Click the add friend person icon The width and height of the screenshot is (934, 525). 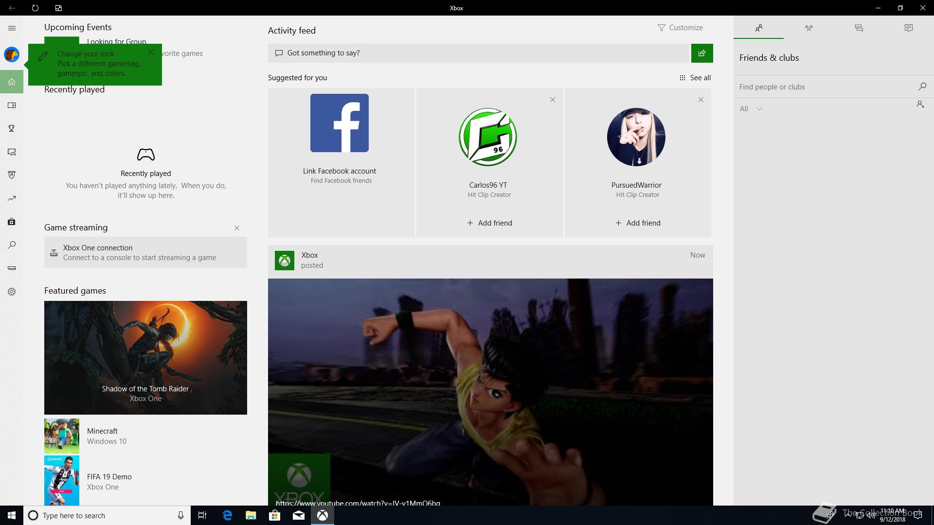coord(920,104)
